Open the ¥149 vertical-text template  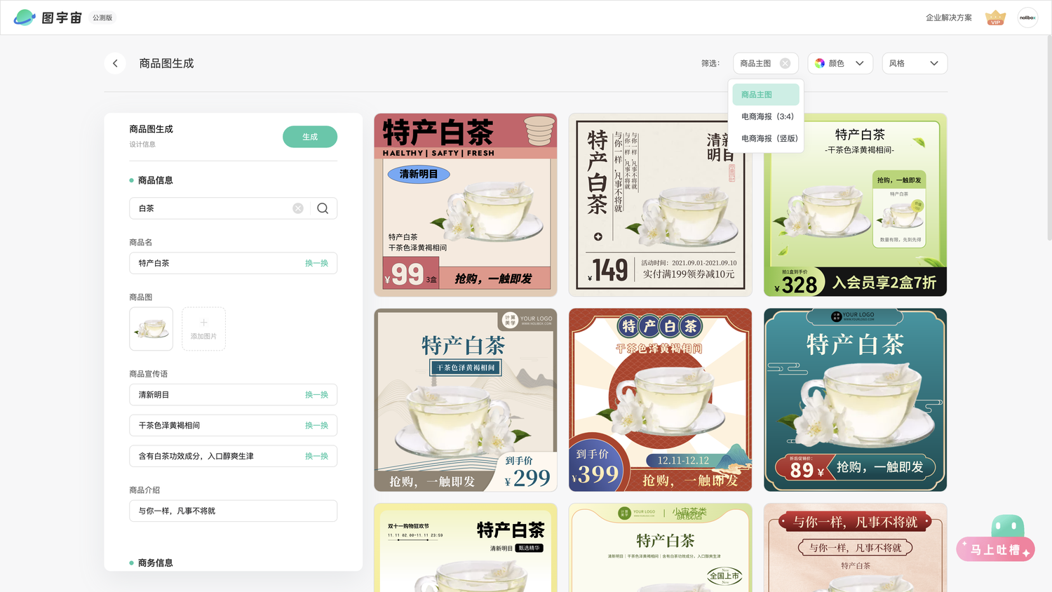click(x=660, y=205)
